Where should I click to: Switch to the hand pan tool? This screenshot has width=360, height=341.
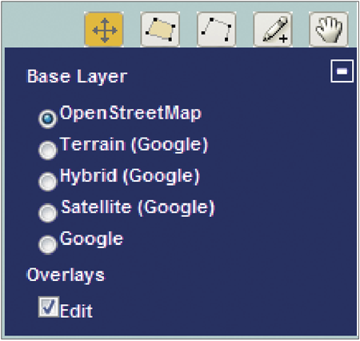pos(329,30)
